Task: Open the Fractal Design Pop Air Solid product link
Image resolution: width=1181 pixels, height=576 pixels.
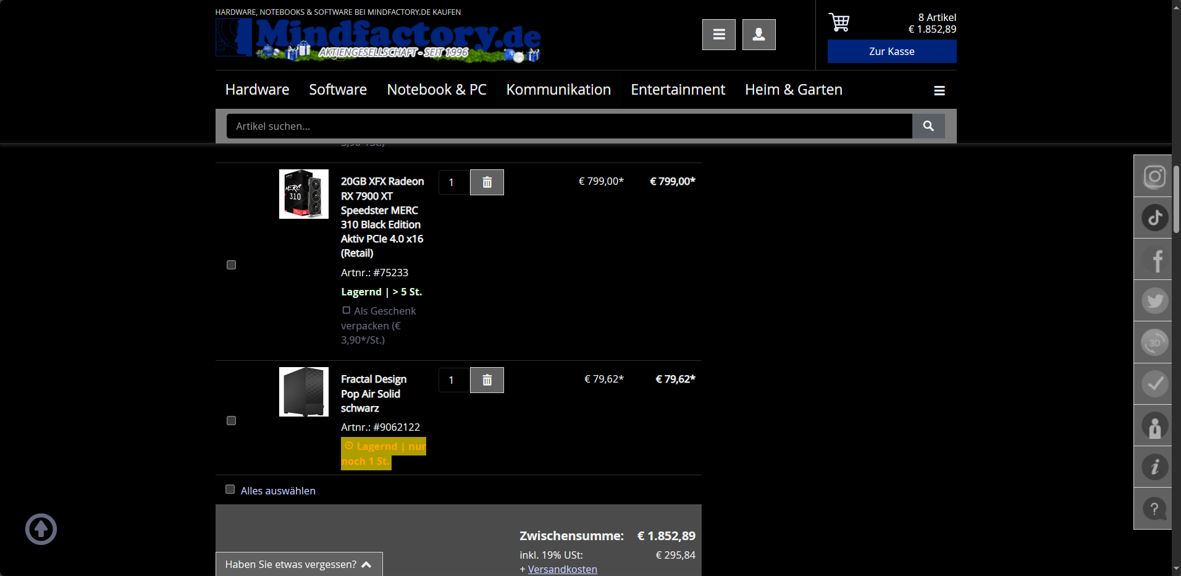Action: tap(374, 394)
